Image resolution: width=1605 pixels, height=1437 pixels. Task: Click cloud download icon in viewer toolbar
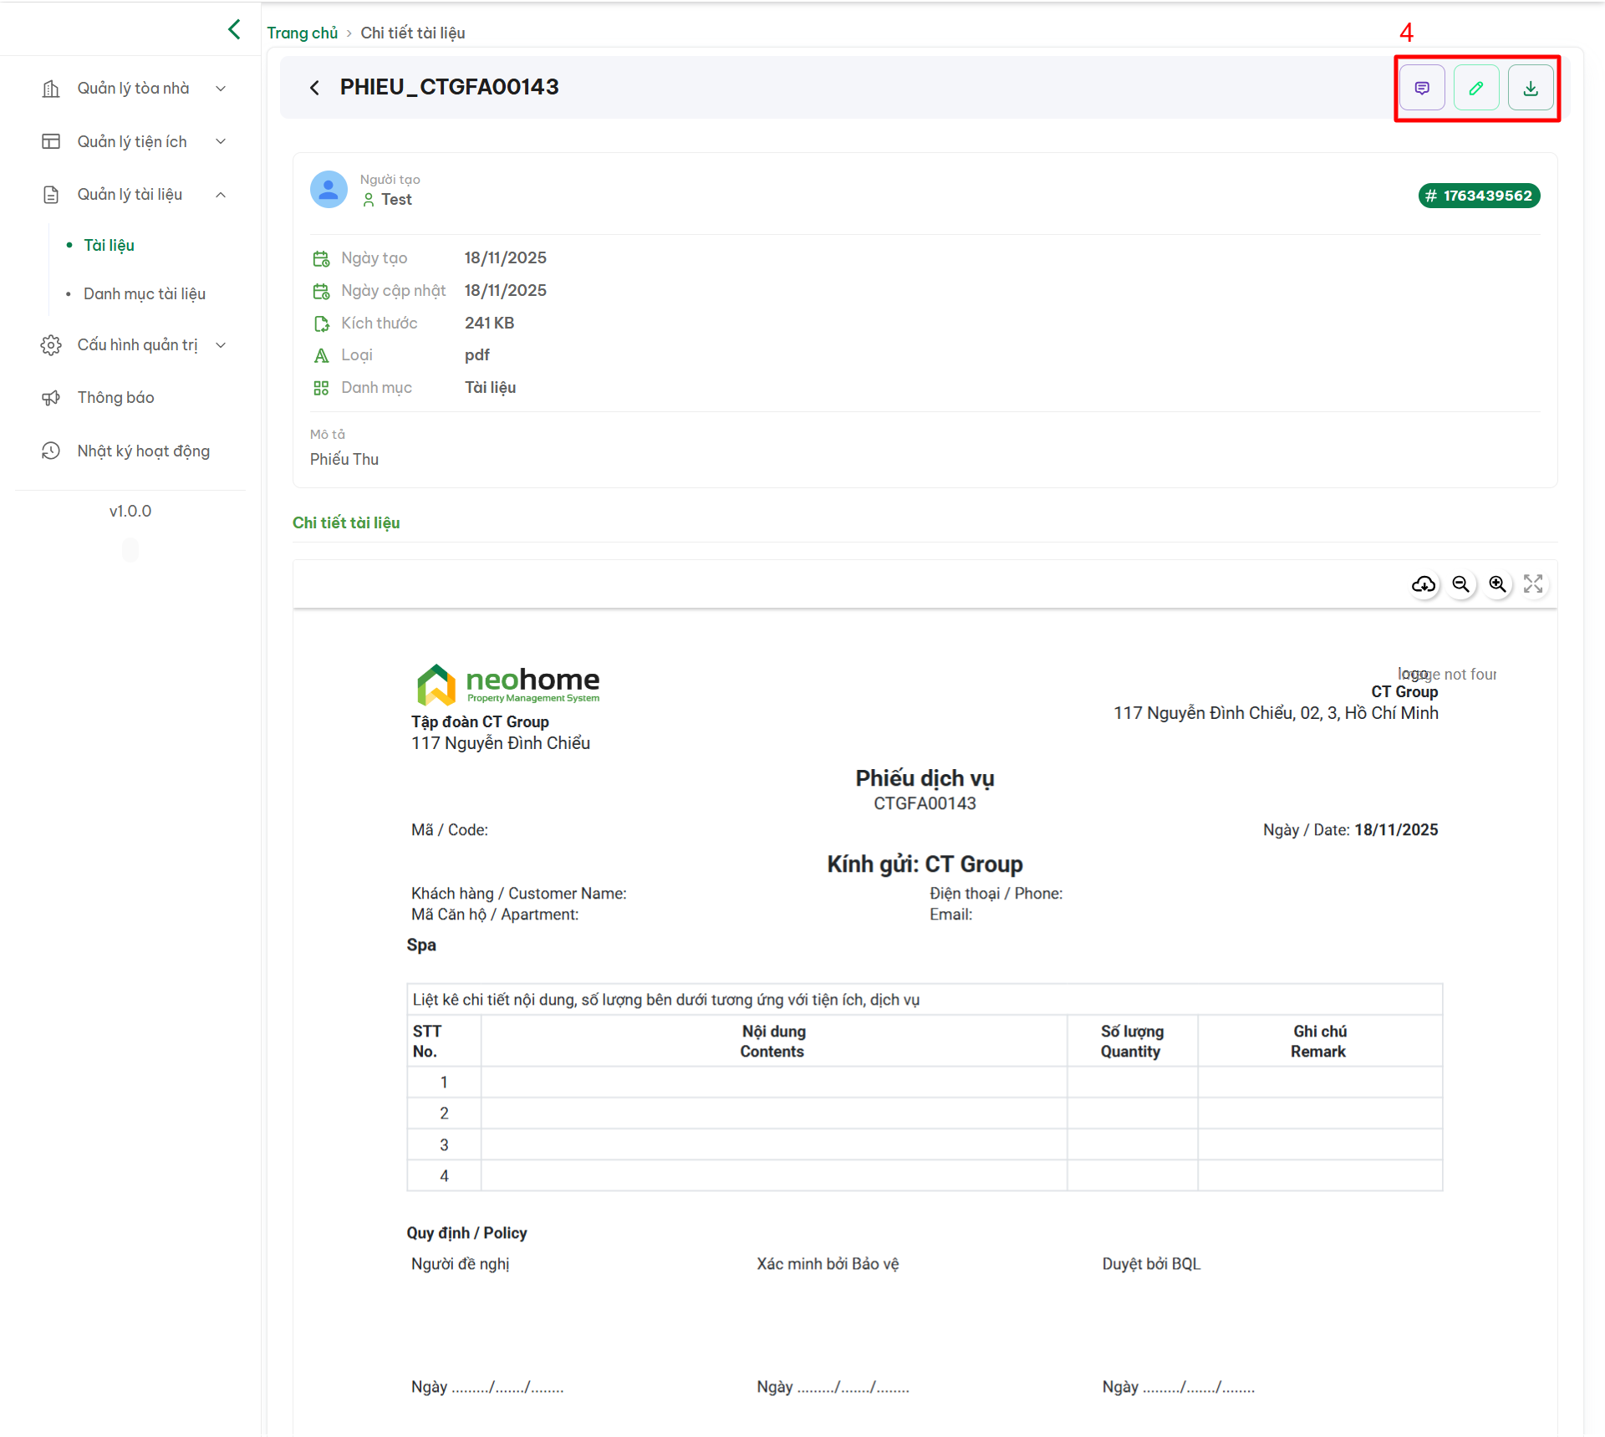pyautogui.click(x=1424, y=584)
